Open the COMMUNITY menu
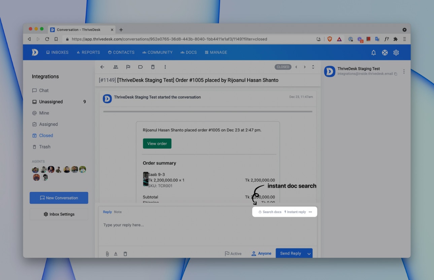The width and height of the screenshot is (434, 280). click(x=157, y=53)
